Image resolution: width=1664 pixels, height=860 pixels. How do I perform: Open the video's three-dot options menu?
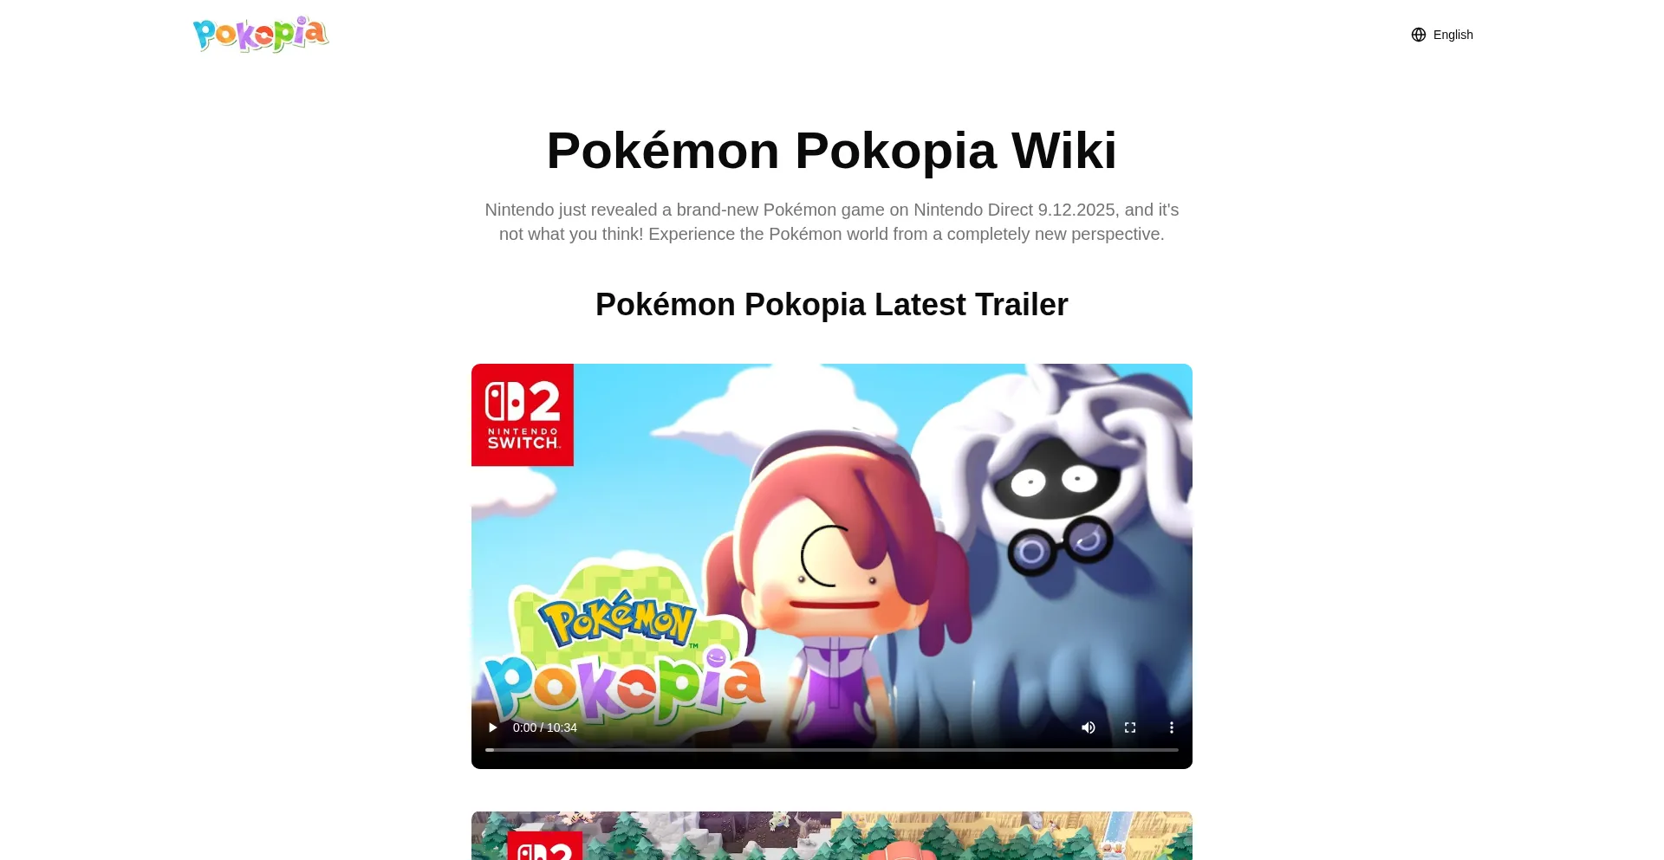(1172, 727)
